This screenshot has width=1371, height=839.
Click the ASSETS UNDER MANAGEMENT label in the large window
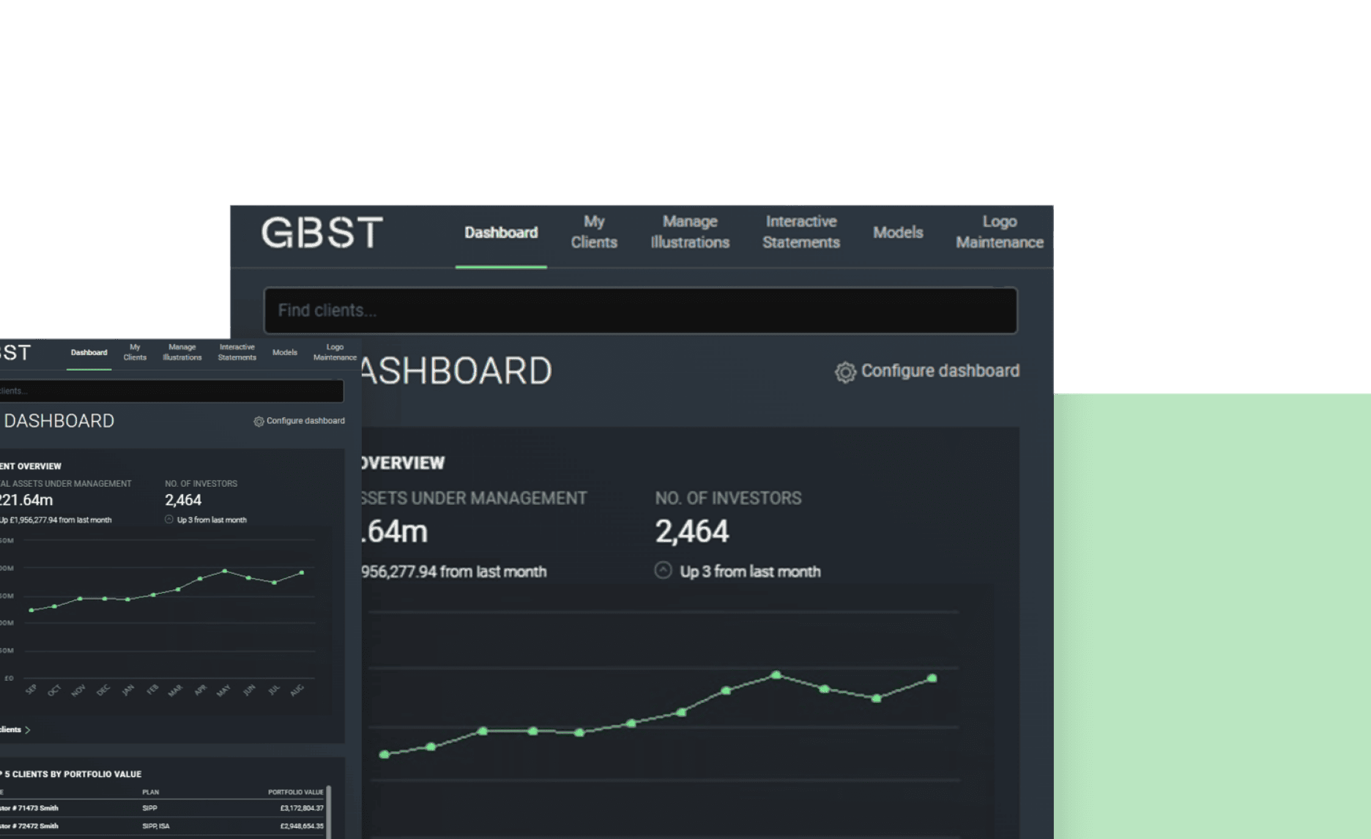click(x=474, y=499)
